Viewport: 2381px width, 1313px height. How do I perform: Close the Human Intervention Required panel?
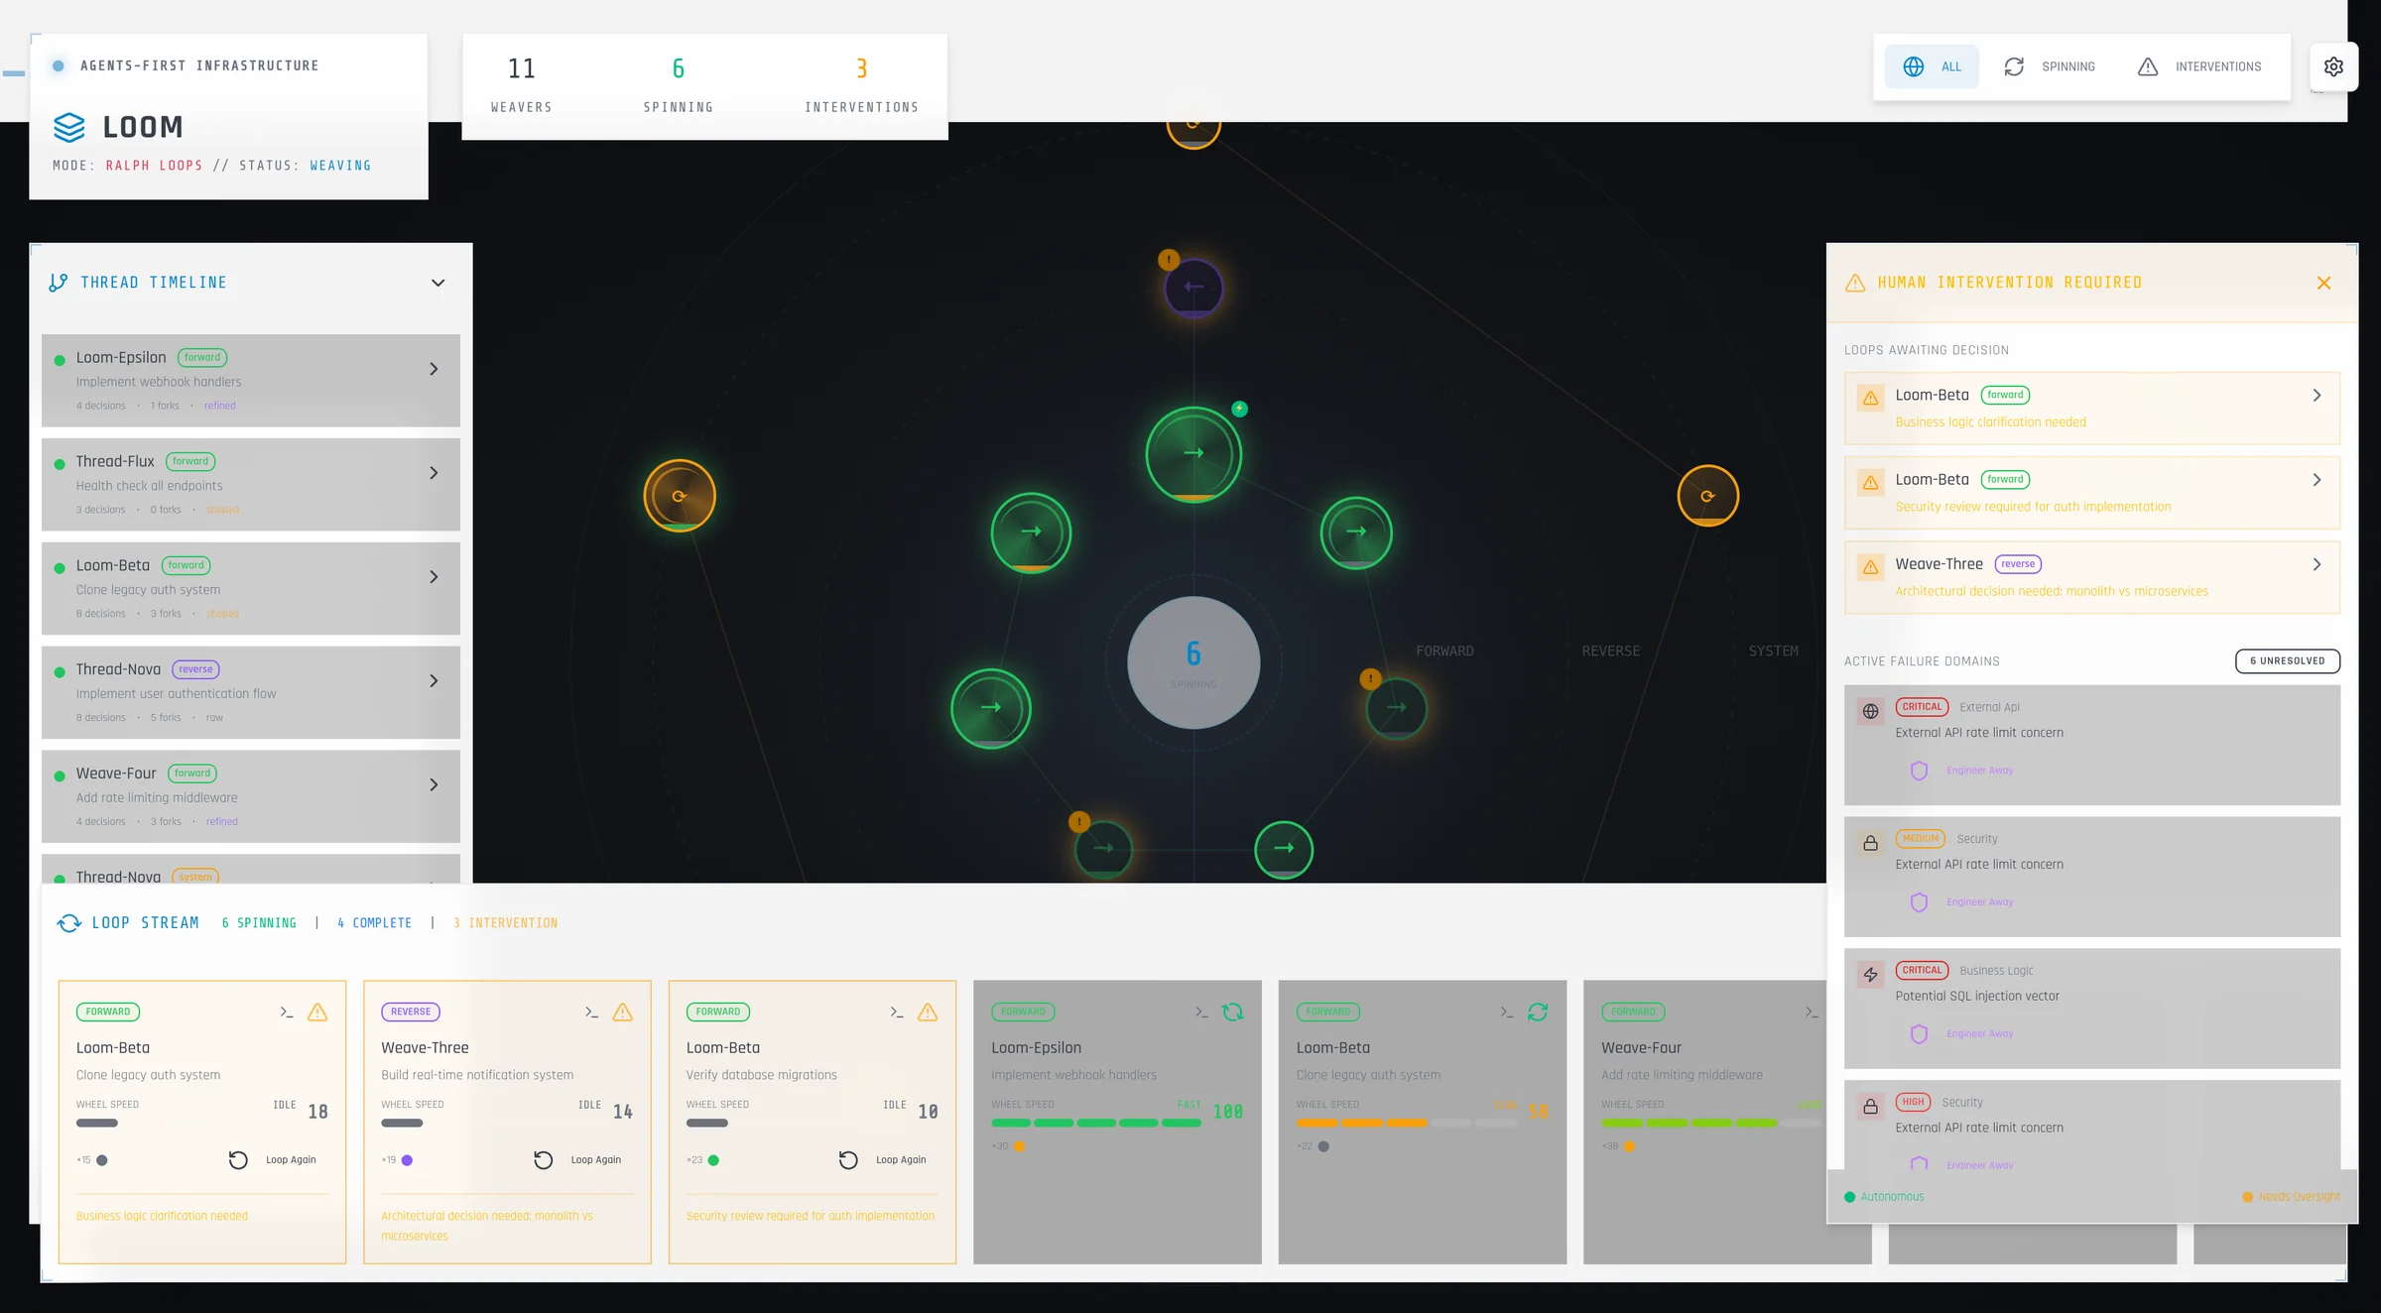2323,283
